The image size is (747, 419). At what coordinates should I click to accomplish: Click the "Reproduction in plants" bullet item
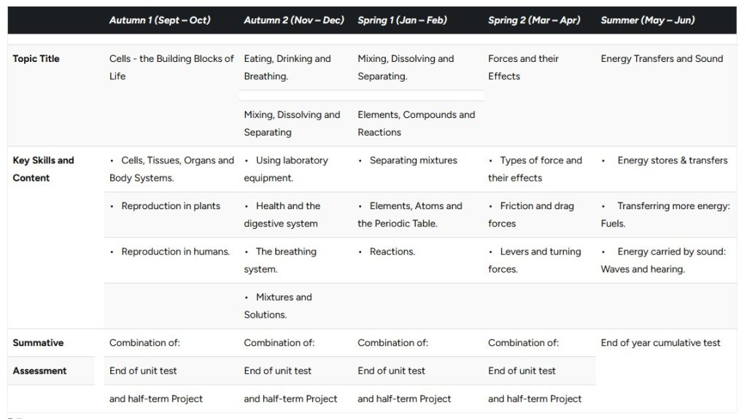[x=171, y=206]
